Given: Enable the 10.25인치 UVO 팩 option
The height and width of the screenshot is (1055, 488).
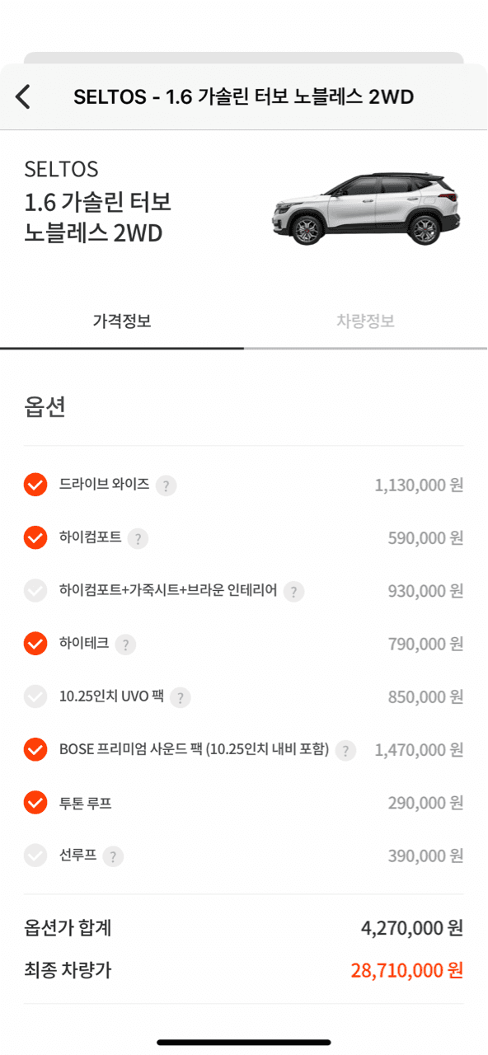Looking at the screenshot, I should point(35,696).
